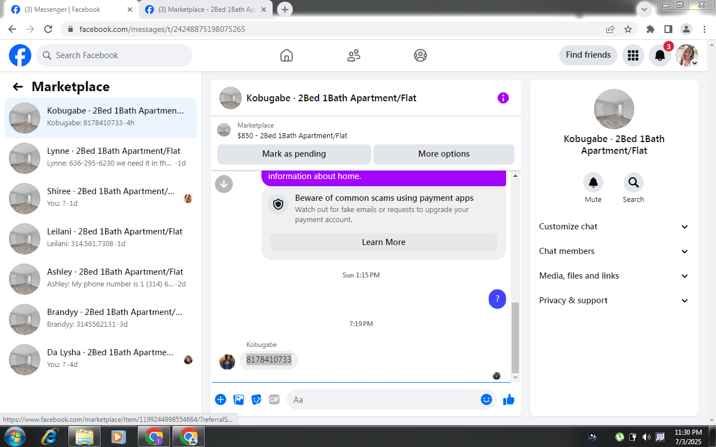Open the Facebook menu grid icon

(x=633, y=55)
